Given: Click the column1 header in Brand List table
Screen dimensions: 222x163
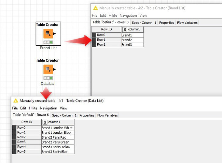Looking at the screenshot, I should point(132,29).
